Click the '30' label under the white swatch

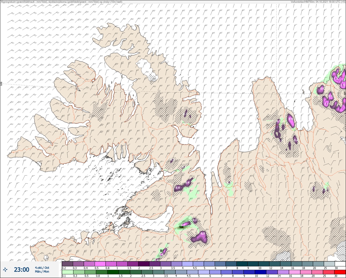pyautogui.click(x=337, y=268)
